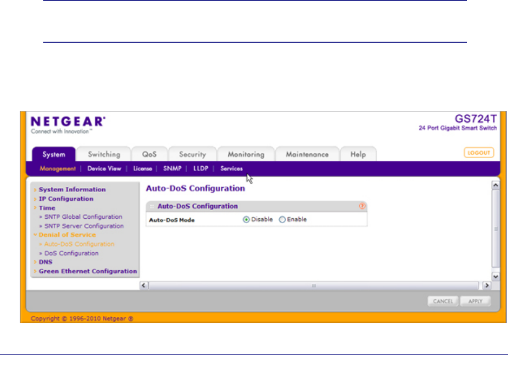Collapse the Time section
Image resolution: width=508 pixels, height=392 pixels.
coord(47,208)
